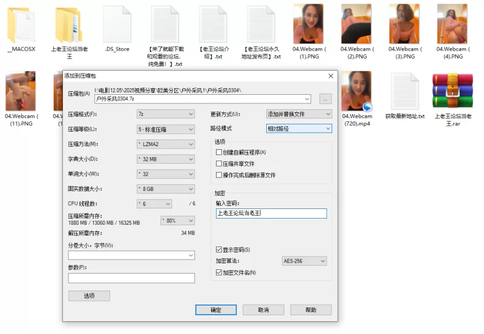Select the 04.Webcam (720).mp4 video file
The image size is (484, 334).
[x=356, y=91]
